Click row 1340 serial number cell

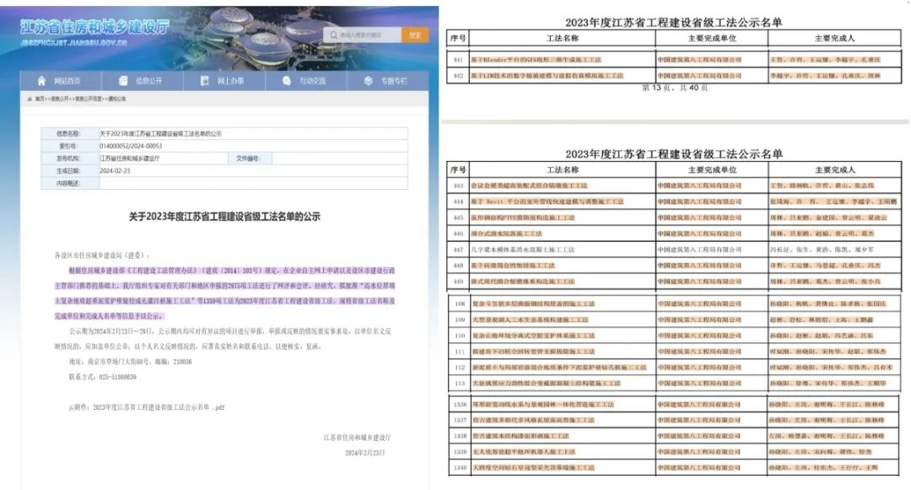460,467
